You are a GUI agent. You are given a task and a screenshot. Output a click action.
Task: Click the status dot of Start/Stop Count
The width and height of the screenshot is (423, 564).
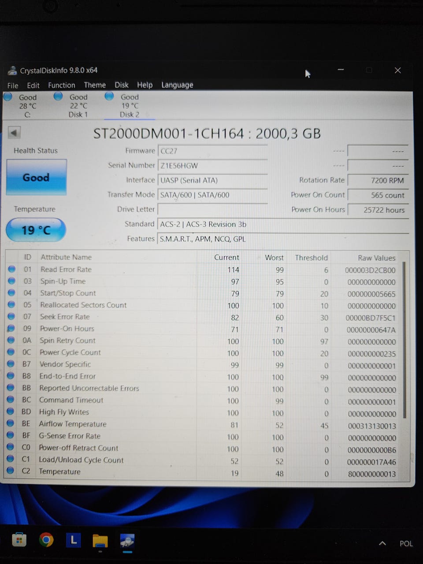click(12, 293)
